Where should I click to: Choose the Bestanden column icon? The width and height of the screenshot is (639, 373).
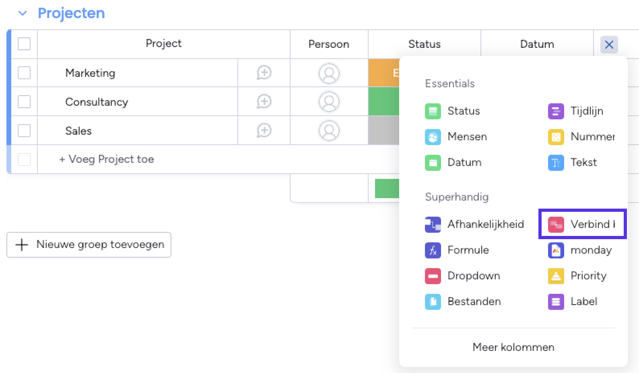pos(433,301)
